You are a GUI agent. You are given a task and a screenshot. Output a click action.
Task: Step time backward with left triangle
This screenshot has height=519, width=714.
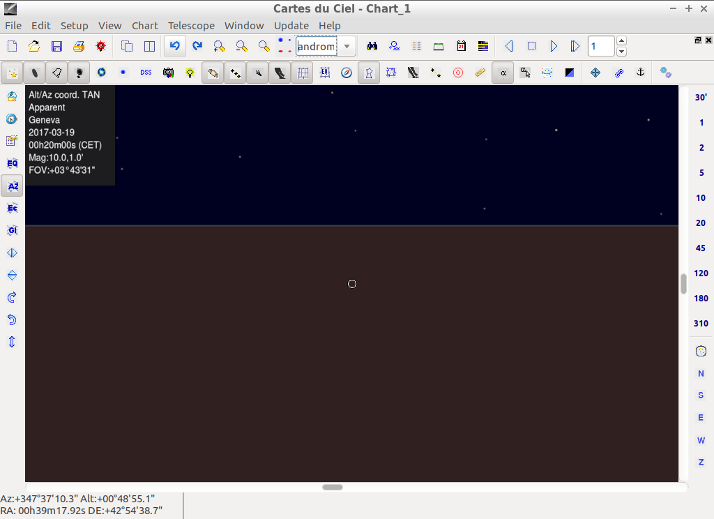(x=509, y=46)
